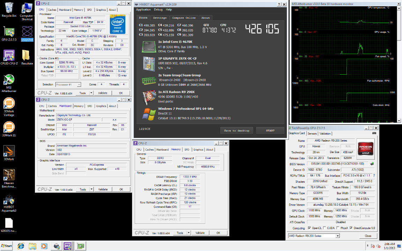
Task: Open the Application menu in Aquamark
Action: pyautogui.click(x=143, y=9)
